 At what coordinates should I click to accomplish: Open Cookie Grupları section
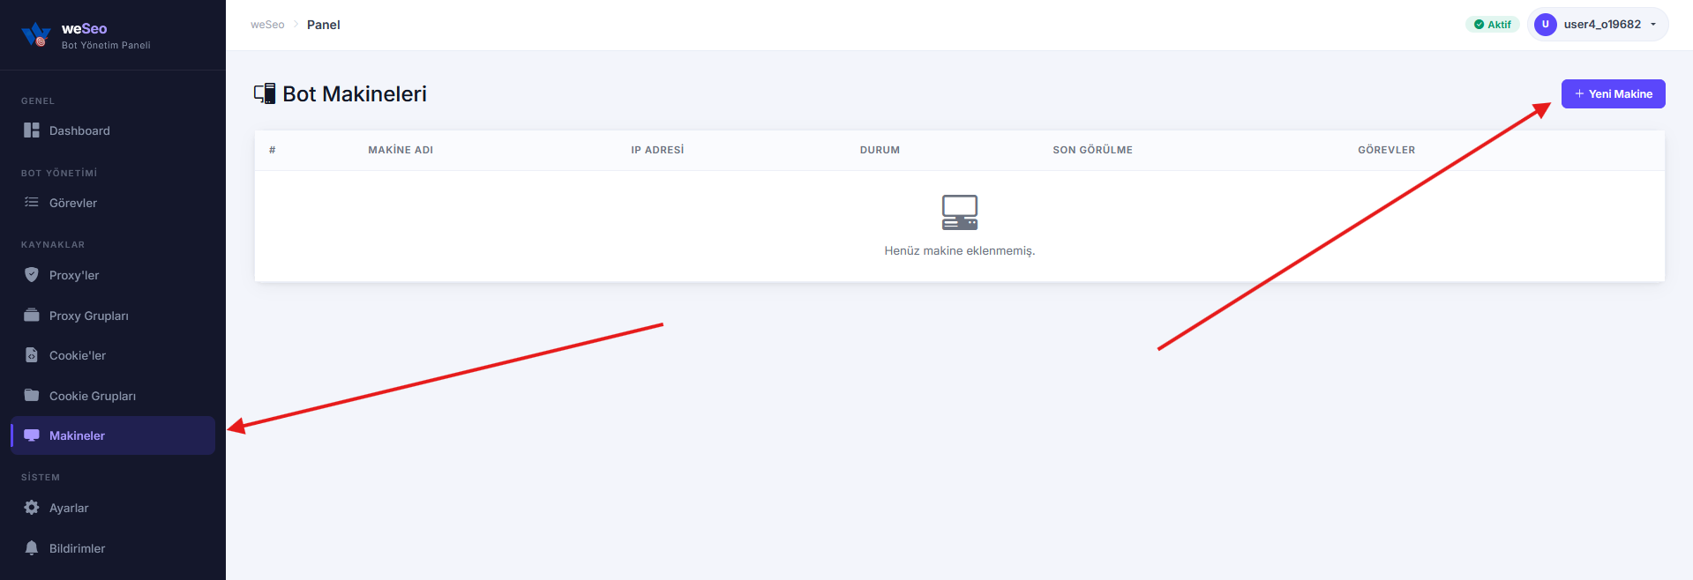tap(113, 396)
